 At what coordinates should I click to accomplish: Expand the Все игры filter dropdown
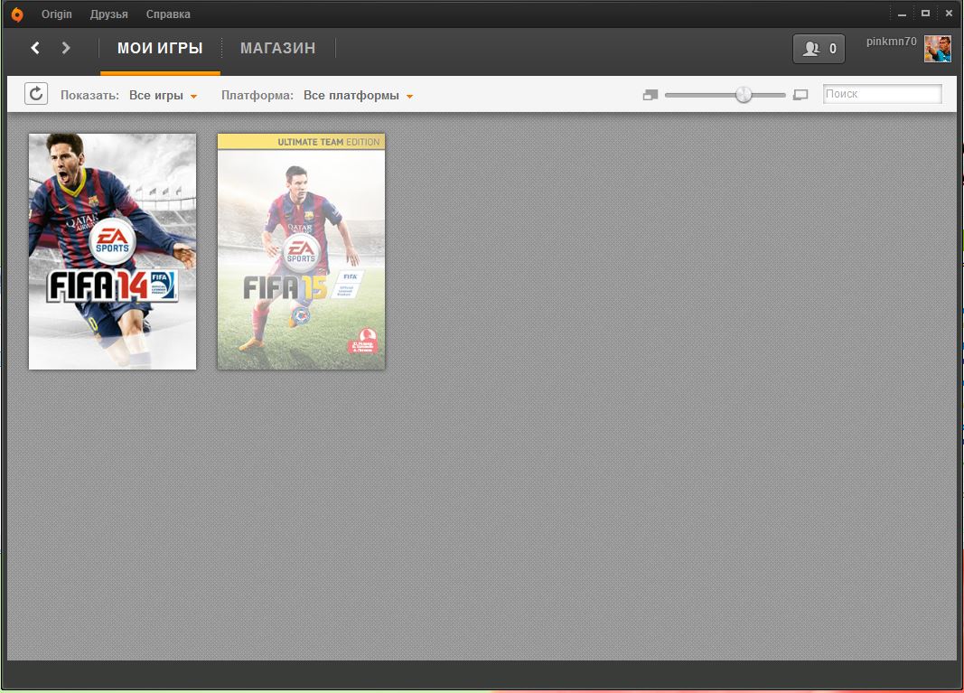click(163, 95)
